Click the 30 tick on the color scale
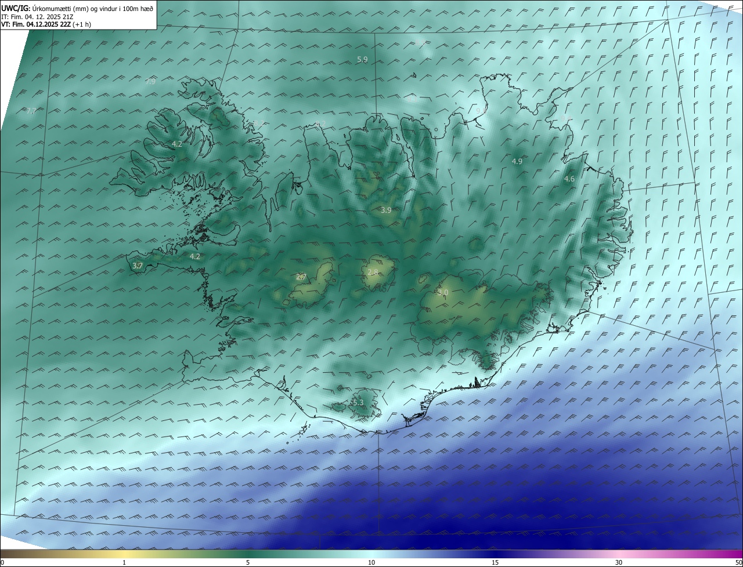This screenshot has height=567, width=743. click(x=619, y=562)
